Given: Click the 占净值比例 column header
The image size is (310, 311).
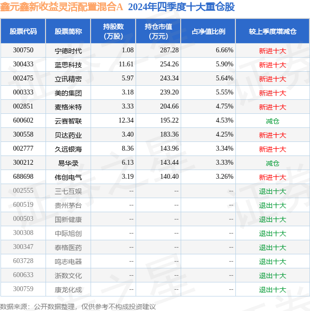Looking at the screenshot, I should tap(208, 31).
